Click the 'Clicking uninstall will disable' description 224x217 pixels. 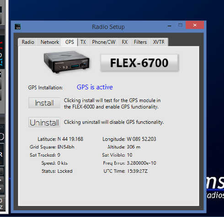[114, 122]
